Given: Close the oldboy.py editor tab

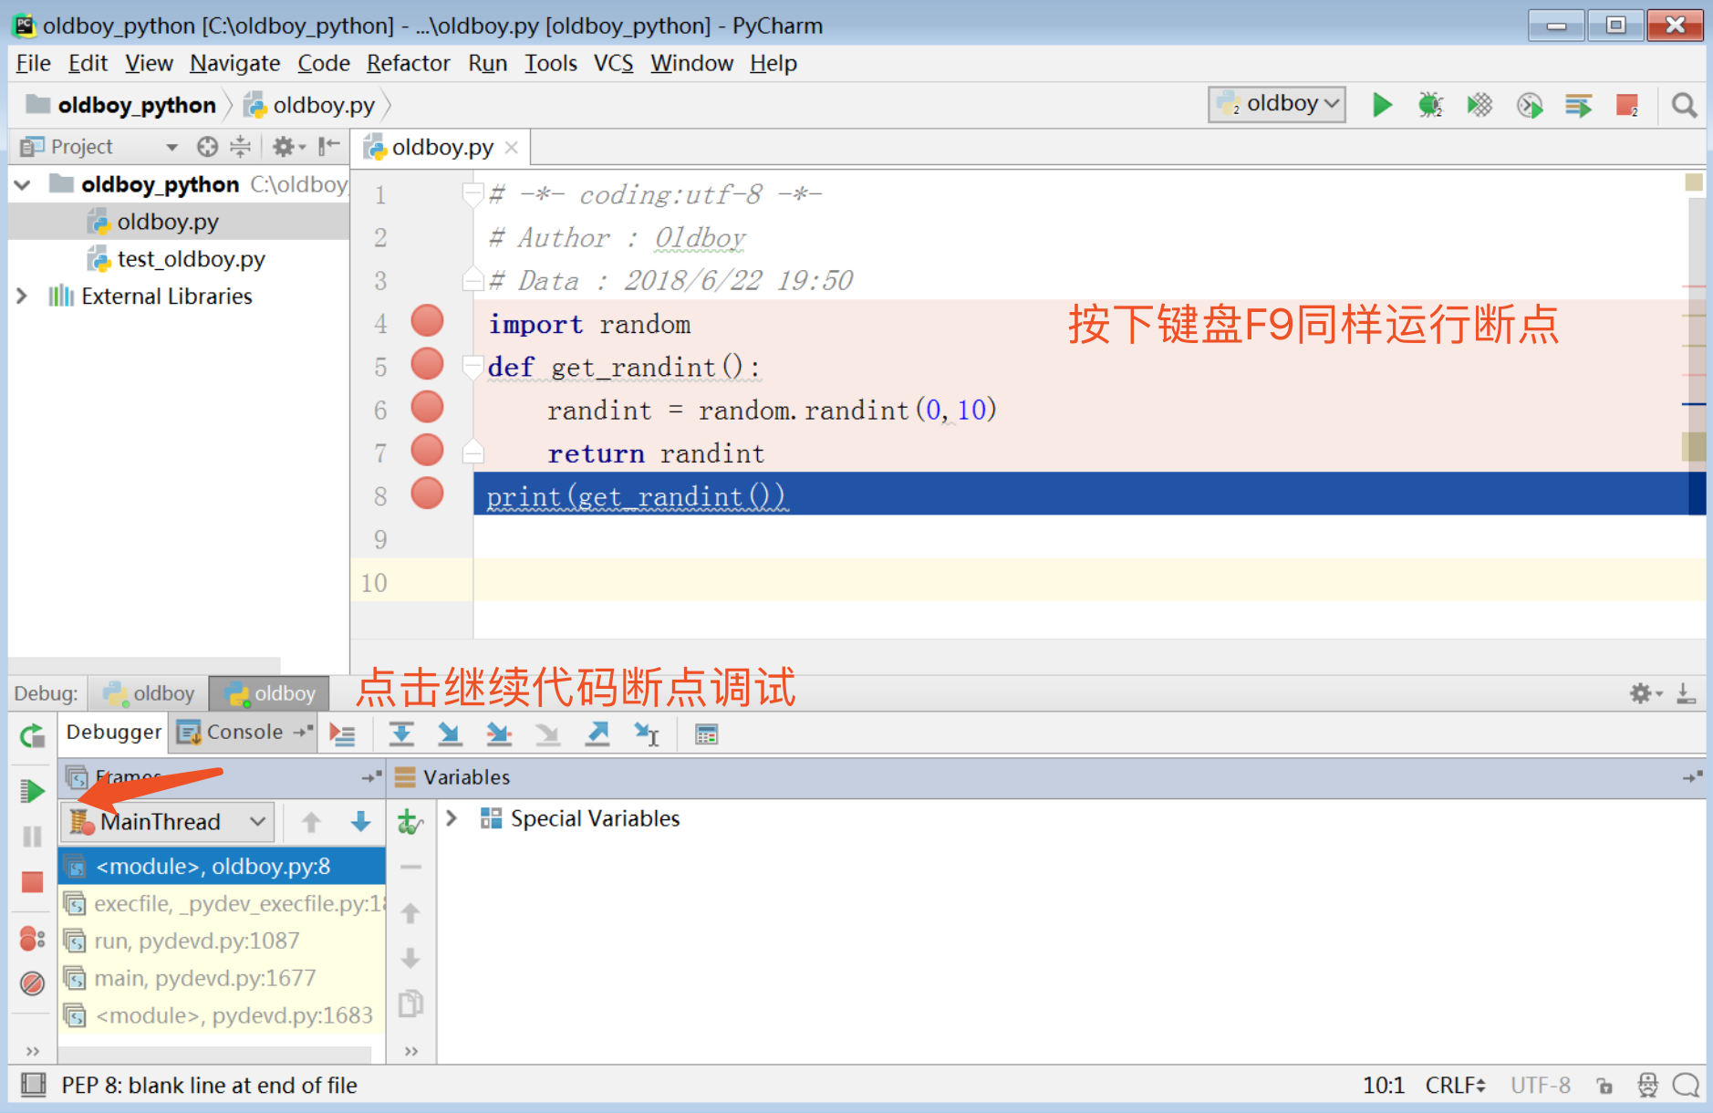Looking at the screenshot, I should point(512,147).
